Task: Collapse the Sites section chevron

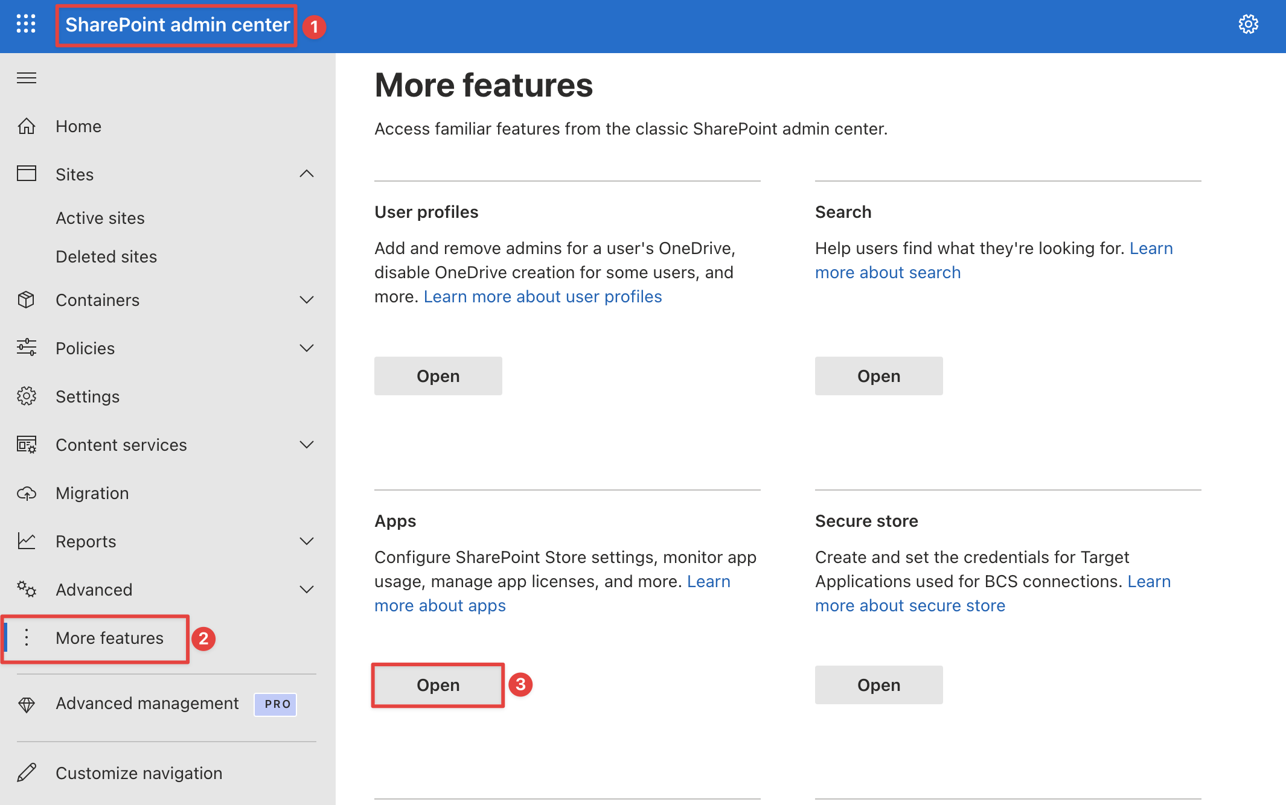Action: [x=307, y=174]
